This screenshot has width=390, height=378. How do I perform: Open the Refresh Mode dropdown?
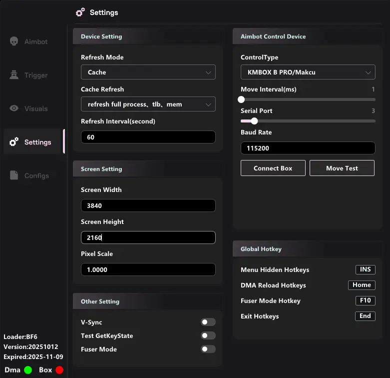point(148,72)
